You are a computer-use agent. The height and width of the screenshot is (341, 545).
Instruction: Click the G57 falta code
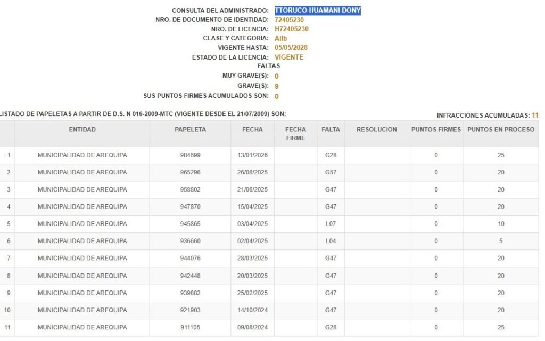(x=331, y=173)
